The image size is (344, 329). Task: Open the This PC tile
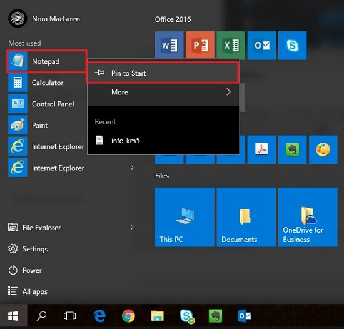tap(185, 217)
